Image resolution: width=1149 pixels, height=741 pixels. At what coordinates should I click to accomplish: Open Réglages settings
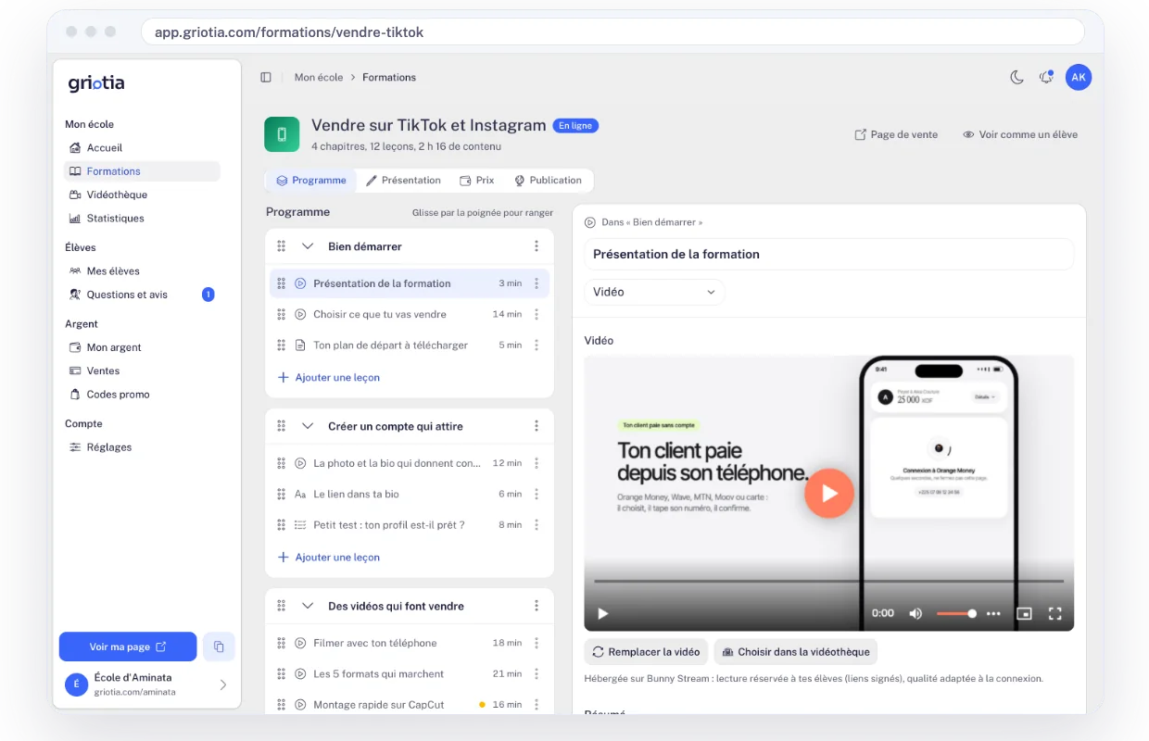(x=142, y=447)
